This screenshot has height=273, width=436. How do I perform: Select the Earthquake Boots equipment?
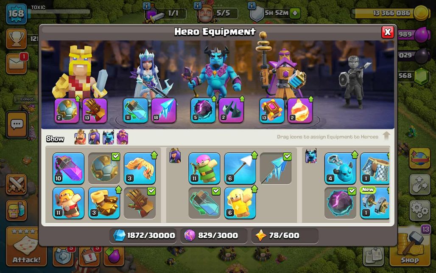104,203
